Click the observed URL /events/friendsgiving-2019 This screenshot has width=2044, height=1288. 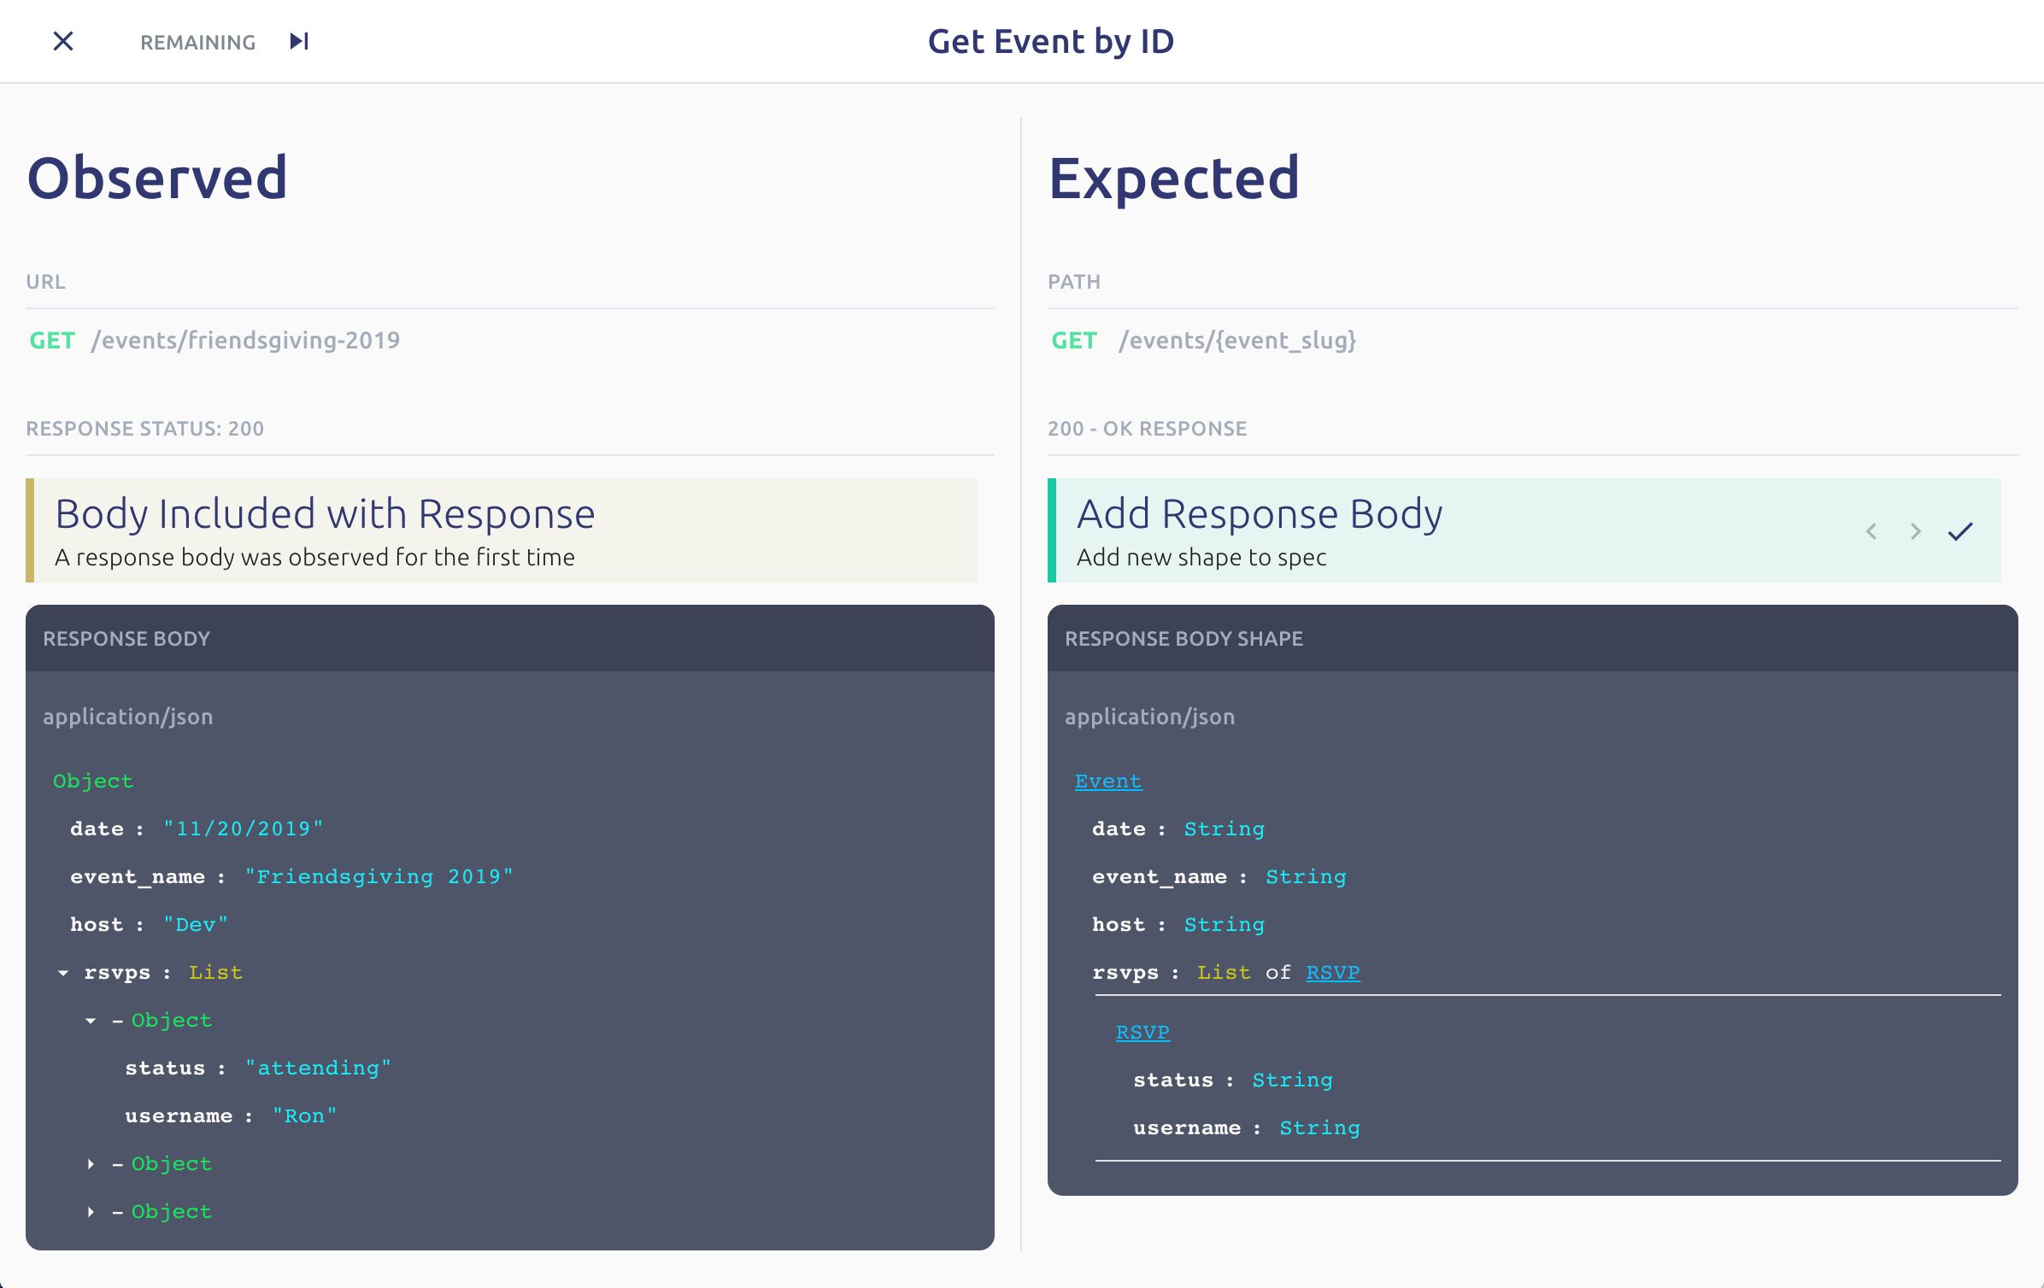click(x=245, y=340)
